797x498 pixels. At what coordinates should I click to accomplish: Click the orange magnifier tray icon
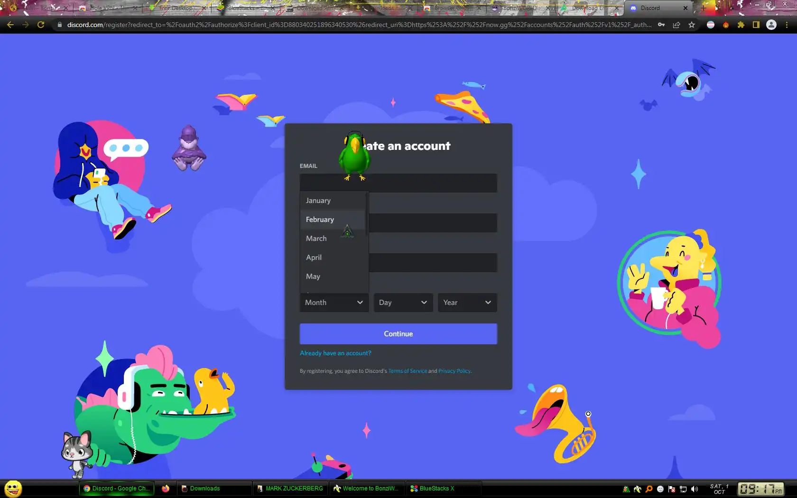pyautogui.click(x=649, y=489)
